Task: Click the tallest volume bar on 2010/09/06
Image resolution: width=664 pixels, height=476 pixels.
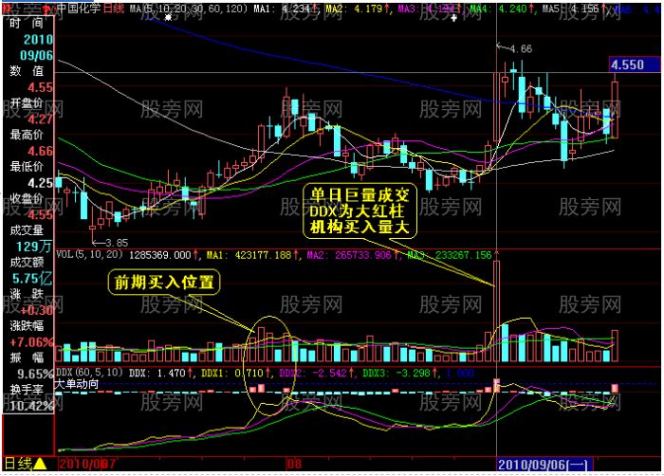Action: (x=497, y=311)
